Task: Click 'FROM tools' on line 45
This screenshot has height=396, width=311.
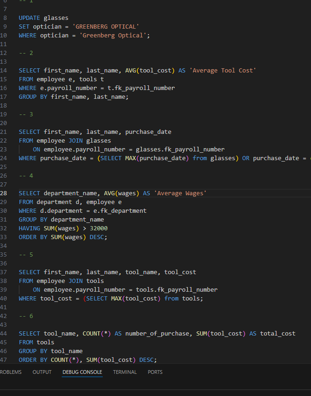Action: [x=36, y=342]
